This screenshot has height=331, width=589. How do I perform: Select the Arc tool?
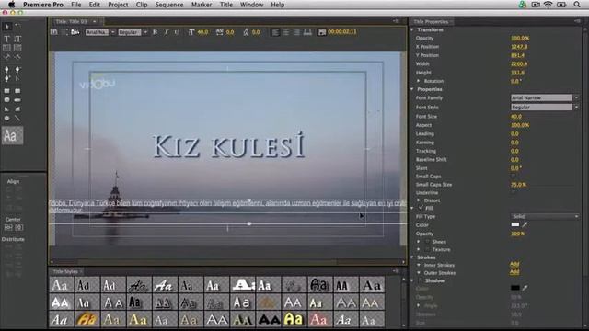pos(17,108)
